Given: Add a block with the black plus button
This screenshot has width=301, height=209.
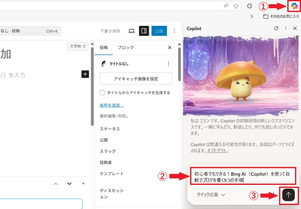Looking at the screenshot, I should (x=85, y=74).
